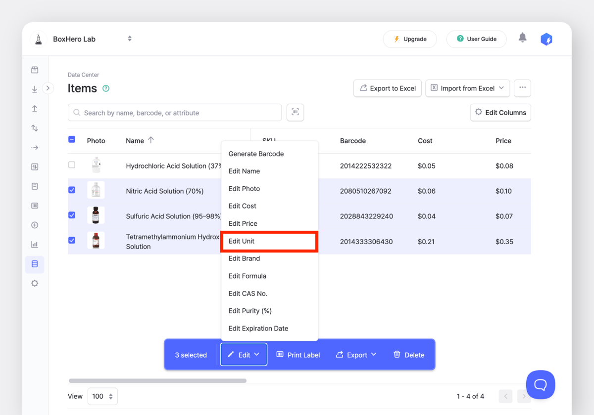Open the Stock In sidebar icon
Image resolution: width=594 pixels, height=415 pixels.
35,89
